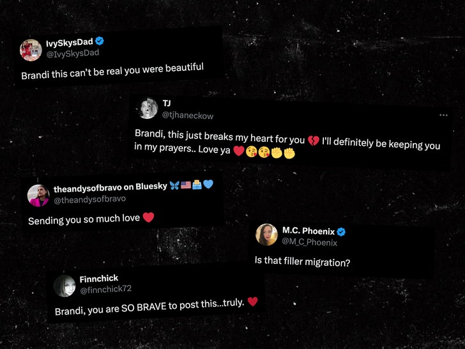Open the @tjhaneckow handle

tap(187, 115)
